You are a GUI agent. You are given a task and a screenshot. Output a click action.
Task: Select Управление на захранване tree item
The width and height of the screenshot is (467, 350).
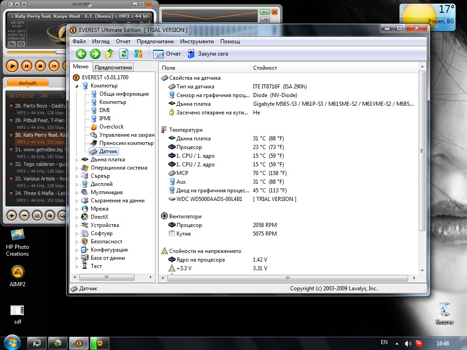point(127,135)
